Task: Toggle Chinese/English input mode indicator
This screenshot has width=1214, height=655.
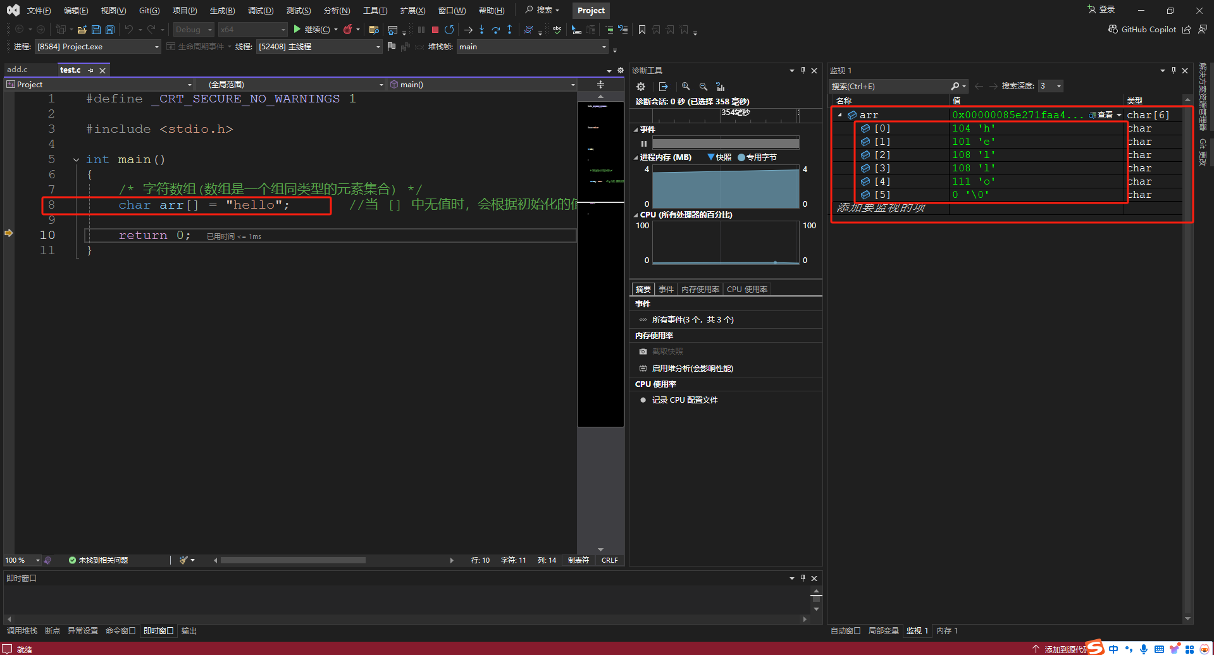Action: point(1113,649)
